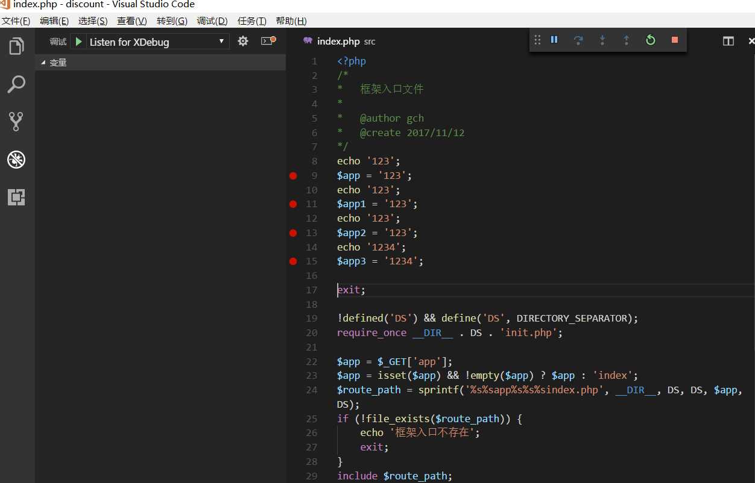Toggle the breakpoint on line 15
The width and height of the screenshot is (755, 483).
[x=293, y=261]
